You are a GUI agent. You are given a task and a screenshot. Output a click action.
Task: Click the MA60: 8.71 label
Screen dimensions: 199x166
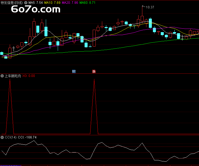click(88, 3)
